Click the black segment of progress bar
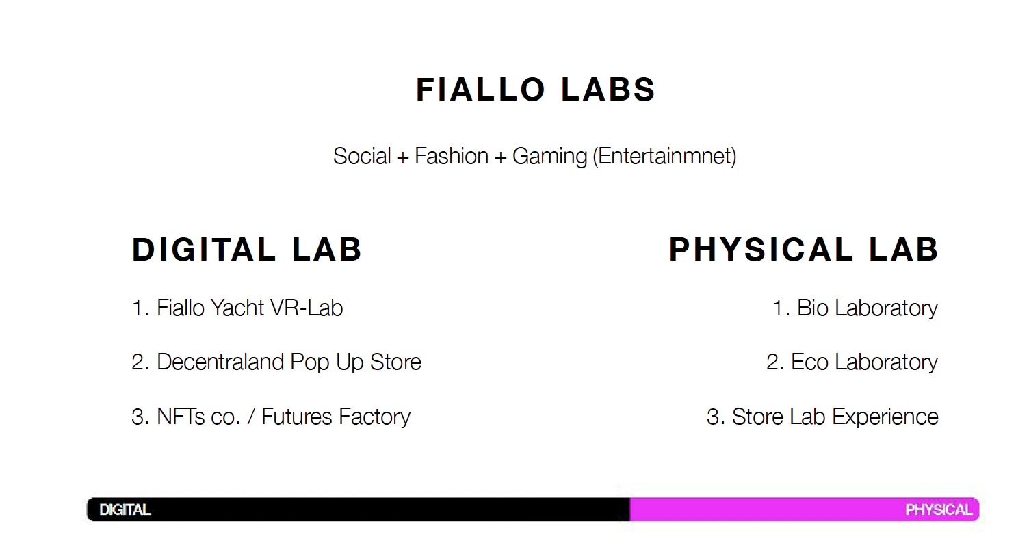 pos(359,510)
